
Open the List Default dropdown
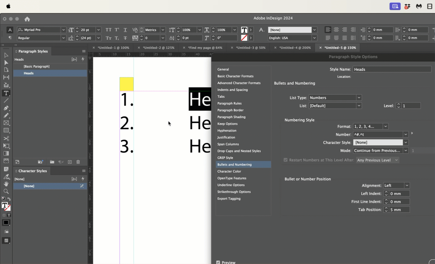click(x=335, y=106)
